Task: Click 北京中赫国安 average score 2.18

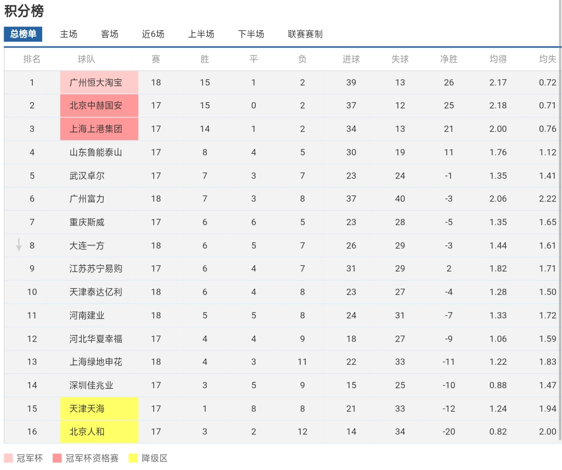Action: coord(498,105)
